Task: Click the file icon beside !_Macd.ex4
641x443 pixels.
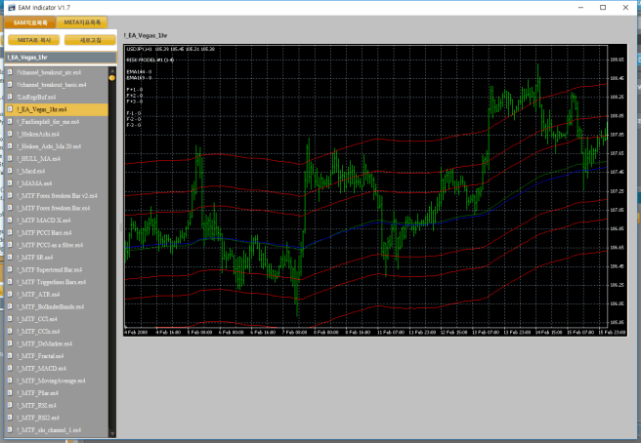Action: pos(9,171)
